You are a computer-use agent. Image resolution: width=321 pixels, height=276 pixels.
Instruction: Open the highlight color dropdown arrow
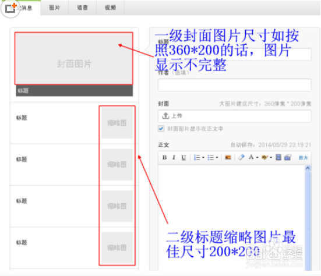pos(271,158)
